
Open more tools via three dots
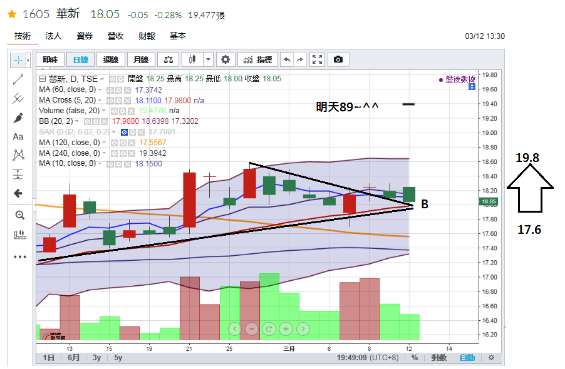[20, 257]
